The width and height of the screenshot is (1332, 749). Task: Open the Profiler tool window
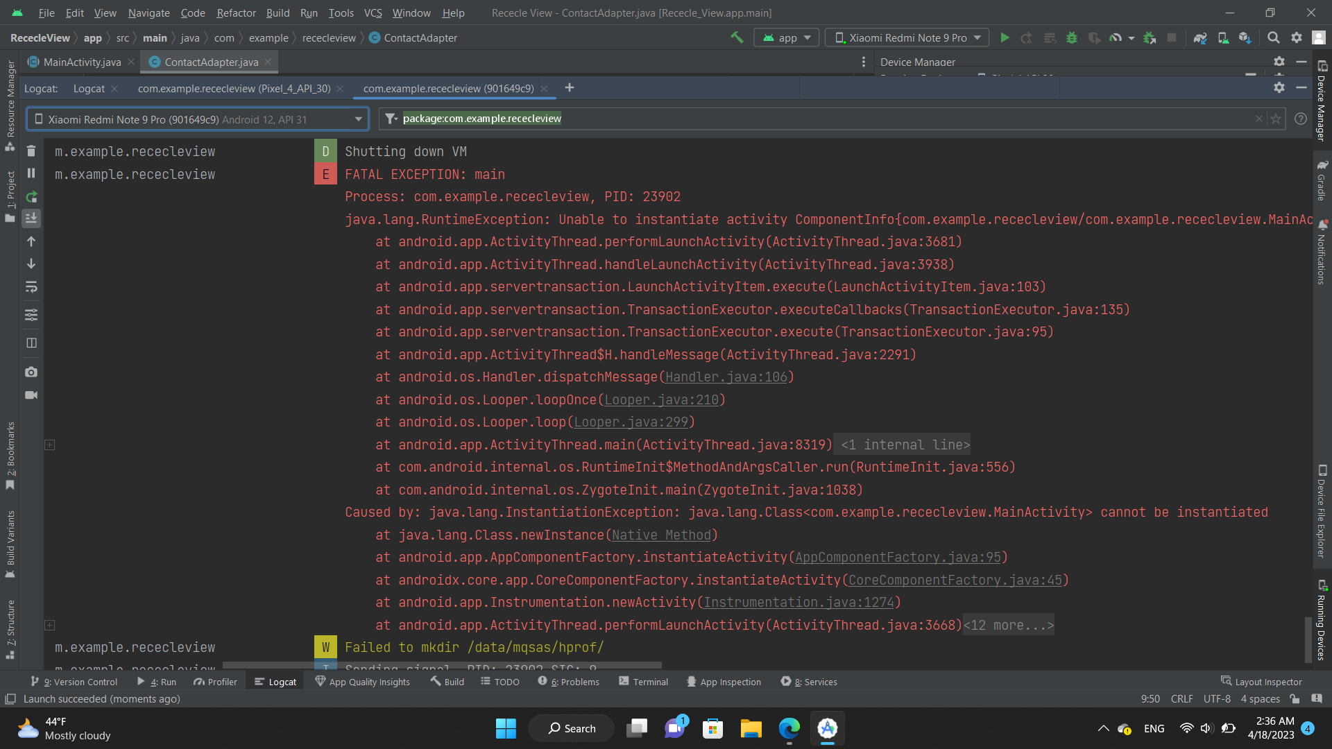215,682
